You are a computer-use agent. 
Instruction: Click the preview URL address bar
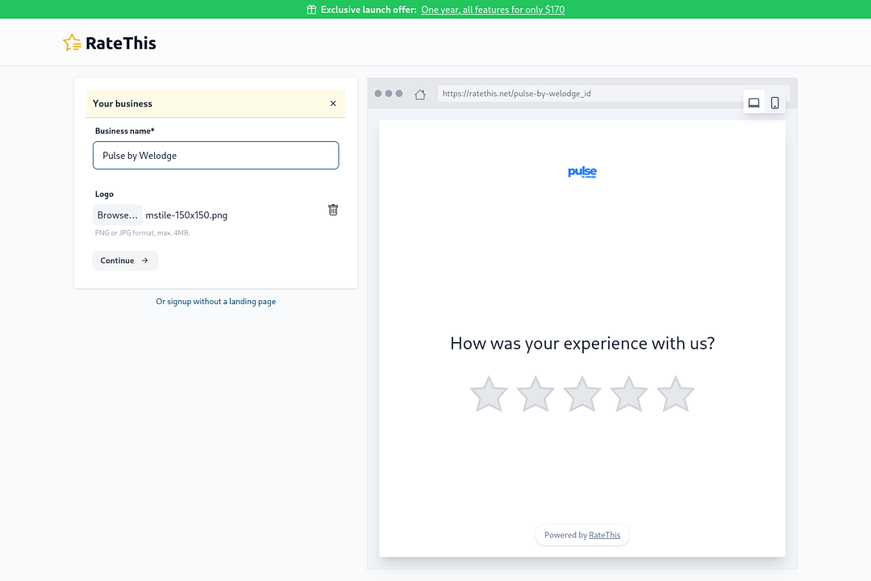589,94
